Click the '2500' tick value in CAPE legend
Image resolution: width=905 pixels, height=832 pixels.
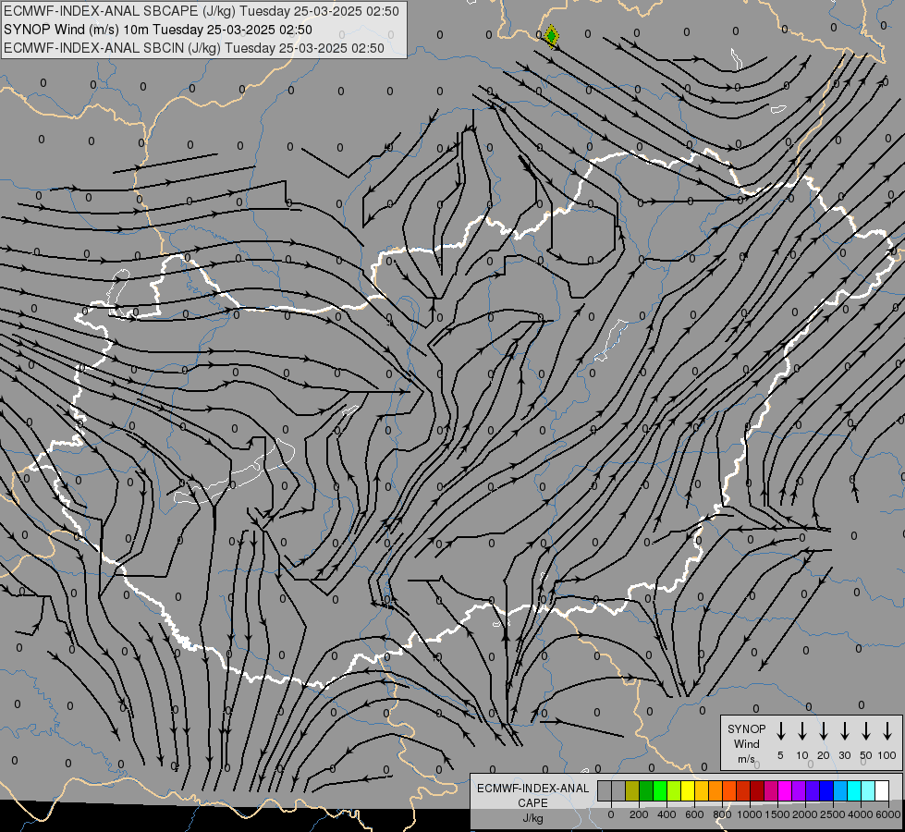pos(833,814)
